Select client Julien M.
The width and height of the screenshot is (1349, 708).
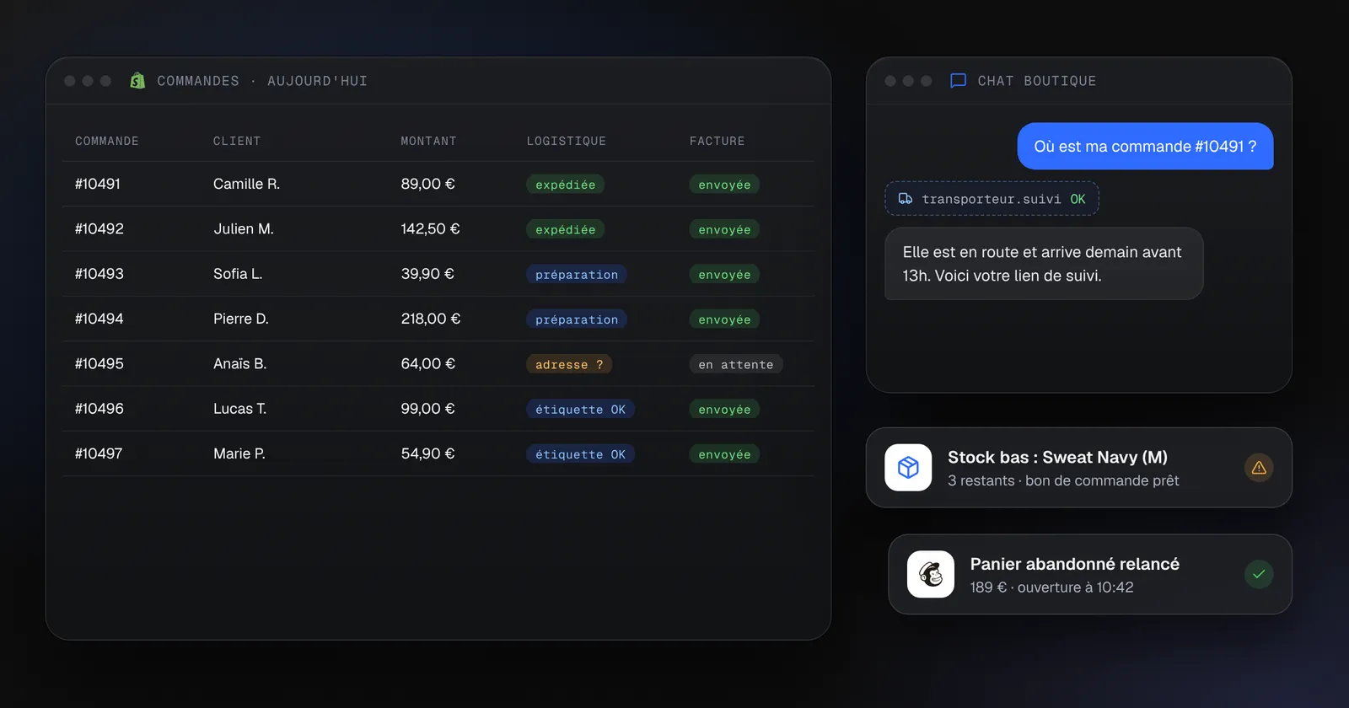[x=244, y=228]
